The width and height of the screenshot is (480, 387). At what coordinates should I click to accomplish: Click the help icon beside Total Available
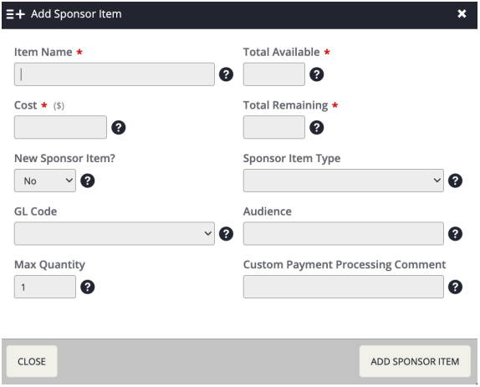(x=317, y=74)
